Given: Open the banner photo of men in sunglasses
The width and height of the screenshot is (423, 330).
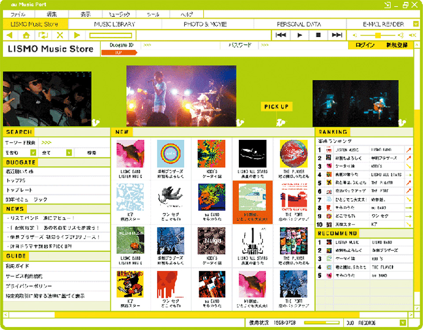Looking at the screenshot, I should pos(47,99).
